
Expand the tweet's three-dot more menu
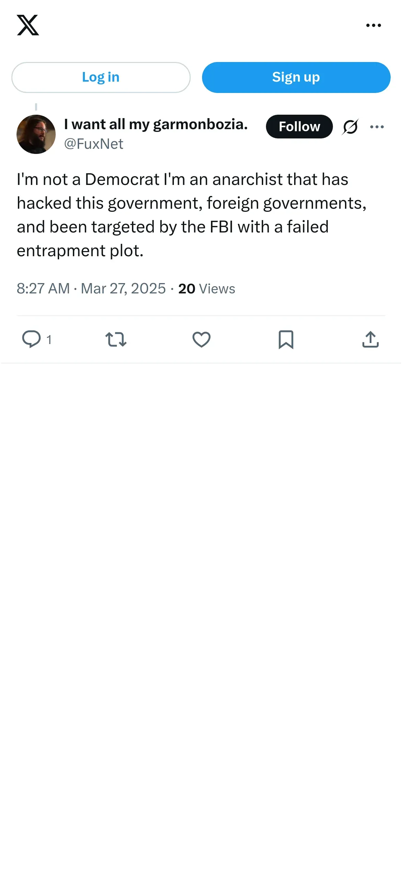377,127
